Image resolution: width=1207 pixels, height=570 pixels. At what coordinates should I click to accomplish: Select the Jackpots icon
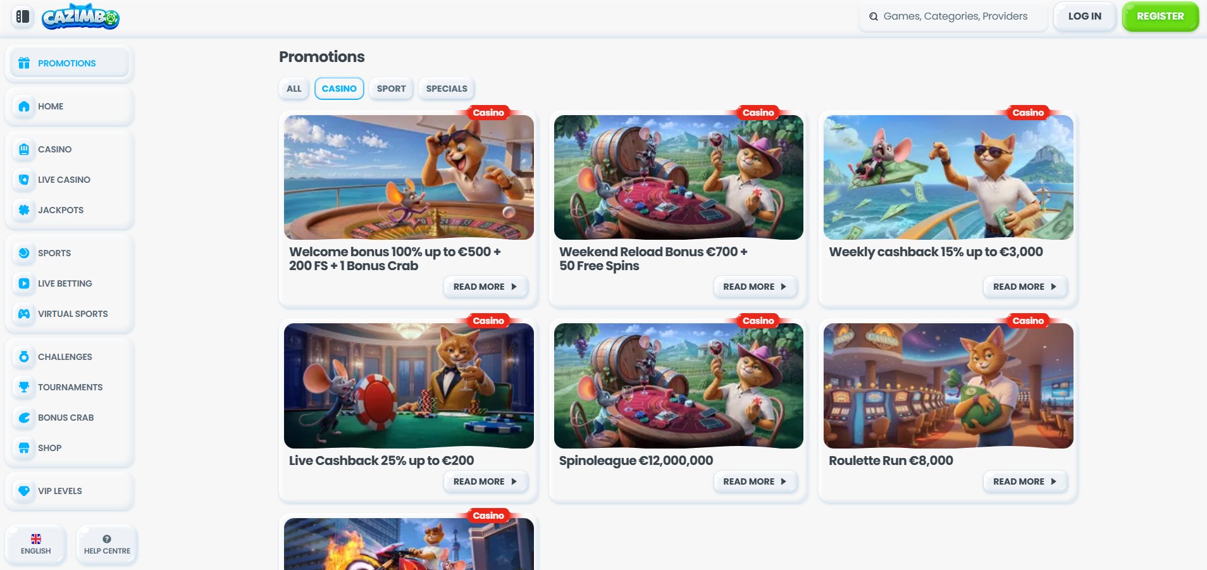coord(24,210)
